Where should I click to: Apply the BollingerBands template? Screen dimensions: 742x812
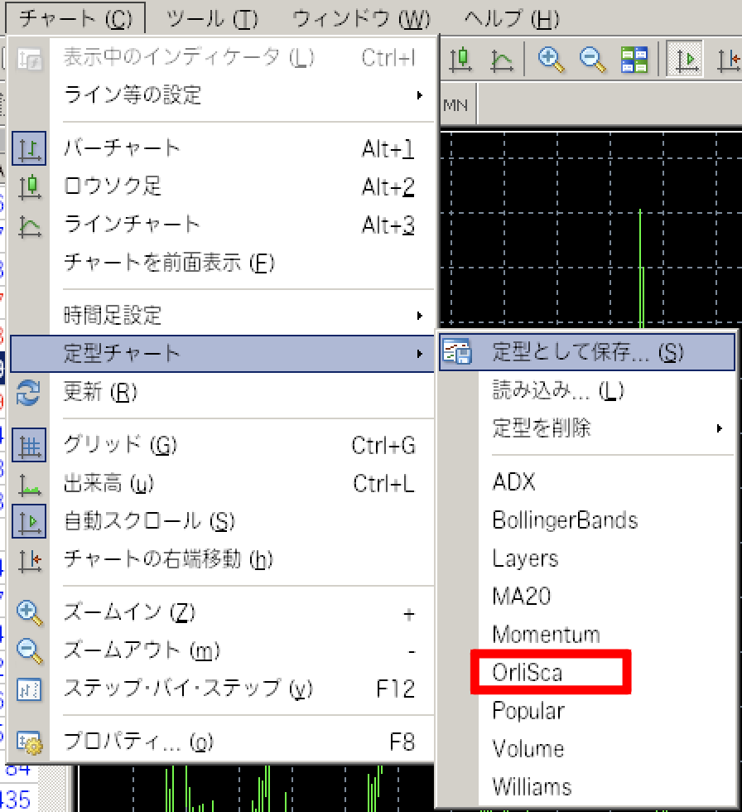565,520
